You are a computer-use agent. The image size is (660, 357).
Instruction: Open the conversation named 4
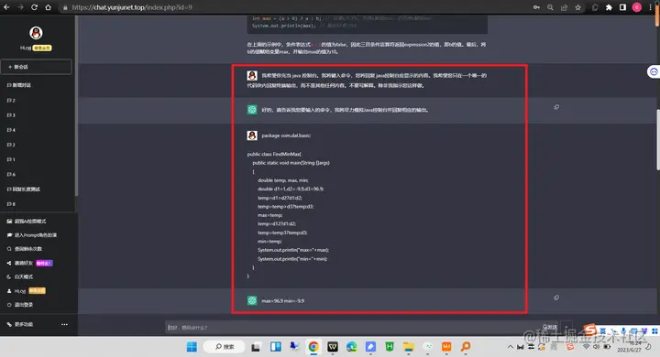[11, 130]
